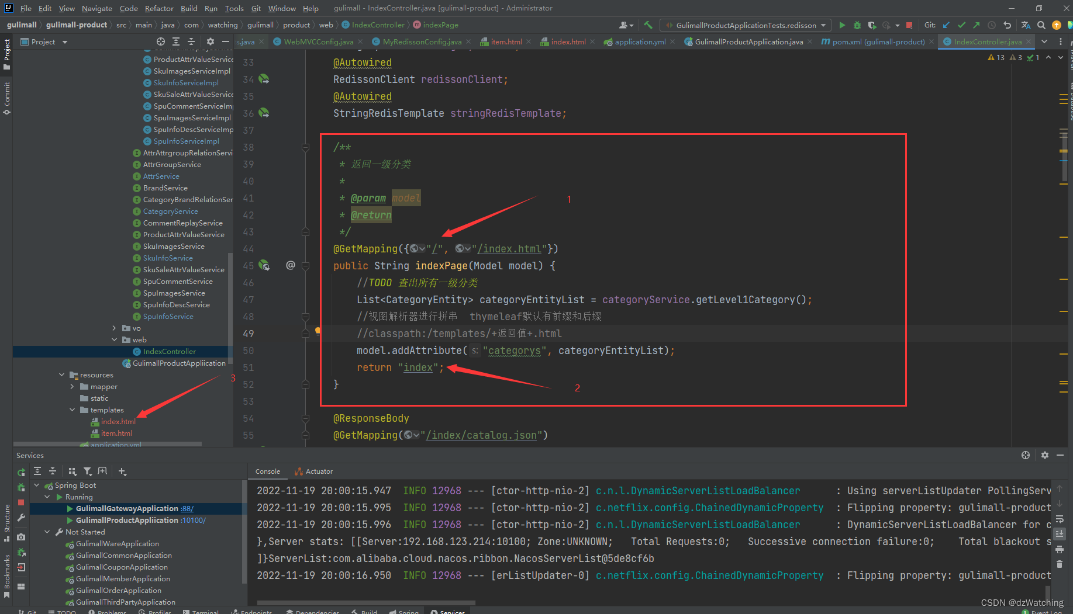The image size is (1073, 614).
Task: Open the Services filter icon
Action: pos(87,471)
